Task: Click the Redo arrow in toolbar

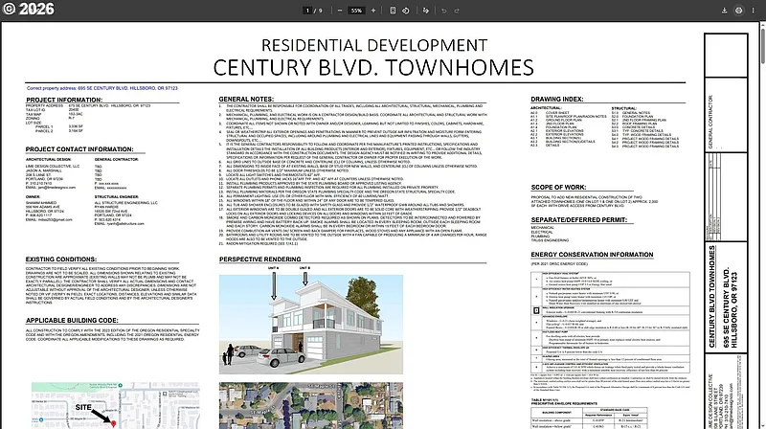Action: pyautogui.click(x=455, y=10)
